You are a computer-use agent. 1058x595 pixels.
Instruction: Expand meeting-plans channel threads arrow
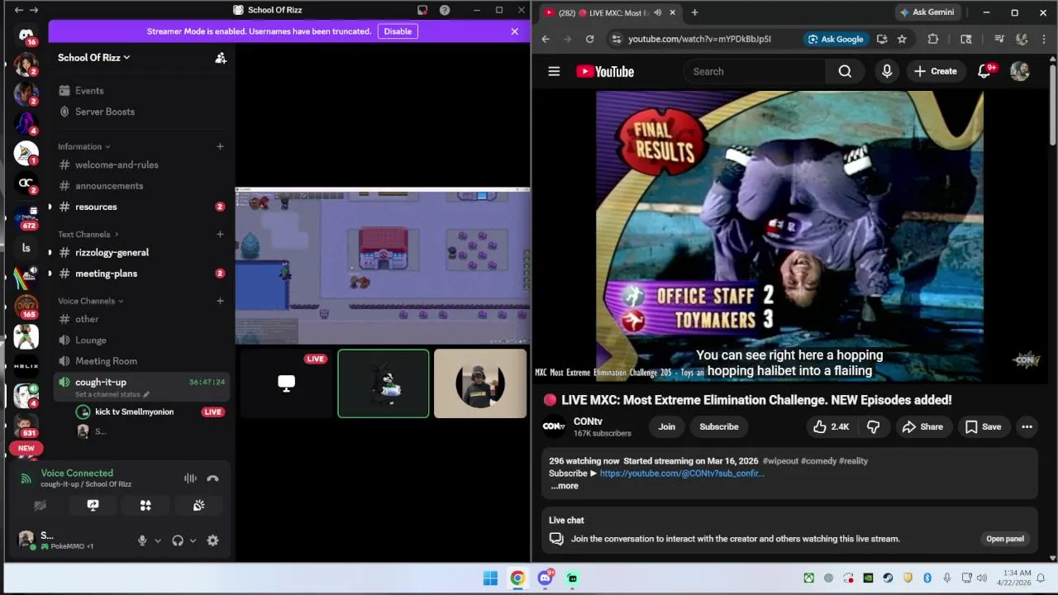pyautogui.click(x=50, y=274)
